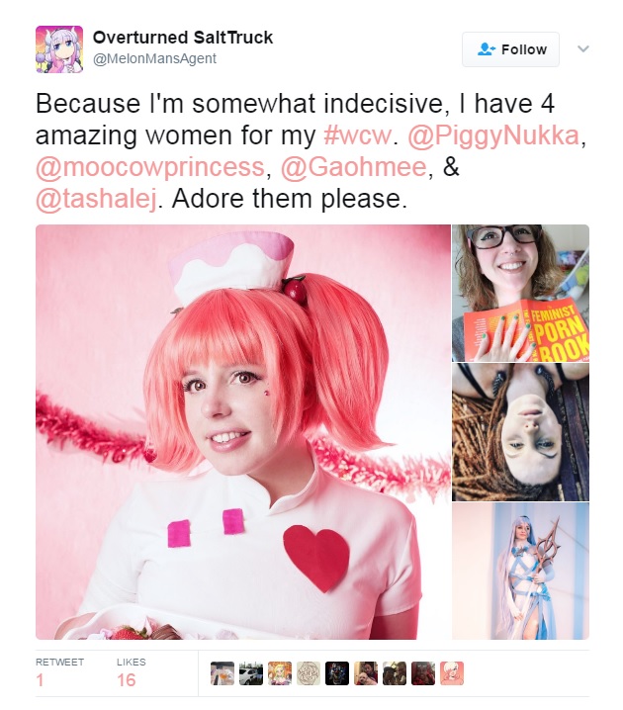Open the black-background liker avatar
The width and height of the screenshot is (623, 710).
pos(337,673)
